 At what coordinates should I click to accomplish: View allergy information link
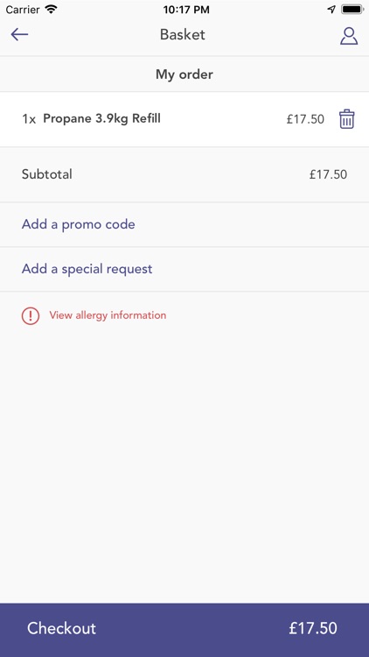(108, 315)
